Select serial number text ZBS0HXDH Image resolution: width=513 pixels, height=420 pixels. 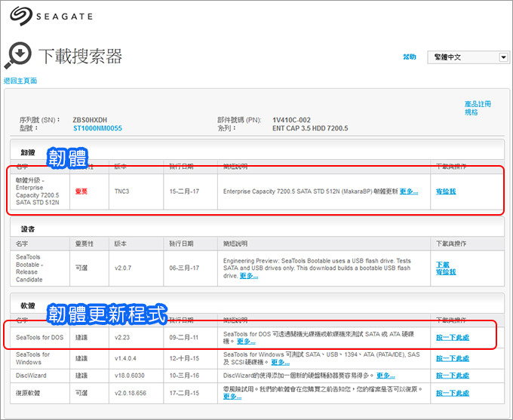click(90, 120)
